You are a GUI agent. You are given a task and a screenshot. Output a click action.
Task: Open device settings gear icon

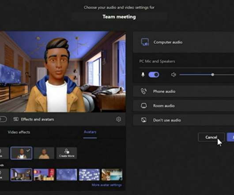point(119,119)
